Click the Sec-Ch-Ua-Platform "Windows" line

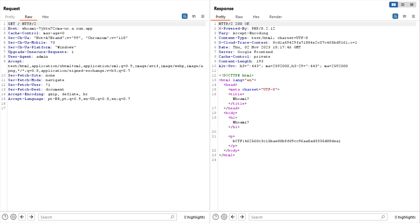42,47
